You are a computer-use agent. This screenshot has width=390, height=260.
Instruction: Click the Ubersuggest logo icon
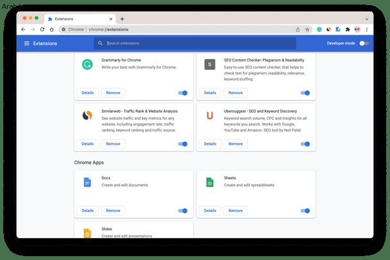pyautogui.click(x=210, y=115)
